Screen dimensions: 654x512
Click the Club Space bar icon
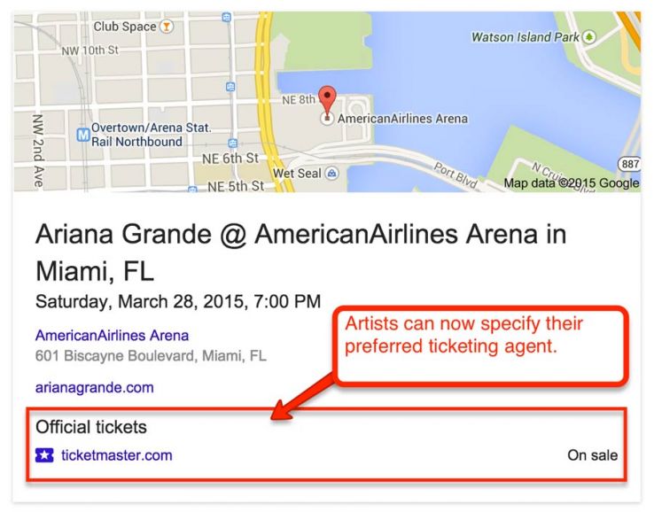pos(166,27)
